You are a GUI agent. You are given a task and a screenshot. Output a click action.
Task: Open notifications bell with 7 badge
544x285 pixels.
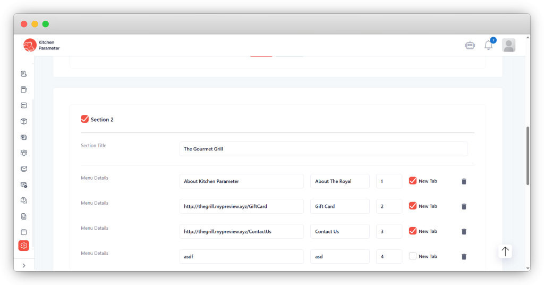click(x=488, y=46)
